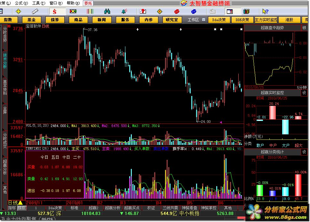Select the Dde决策 bottom indicator tab
The width and height of the screenshot is (310, 222).
[x=55, y=208]
